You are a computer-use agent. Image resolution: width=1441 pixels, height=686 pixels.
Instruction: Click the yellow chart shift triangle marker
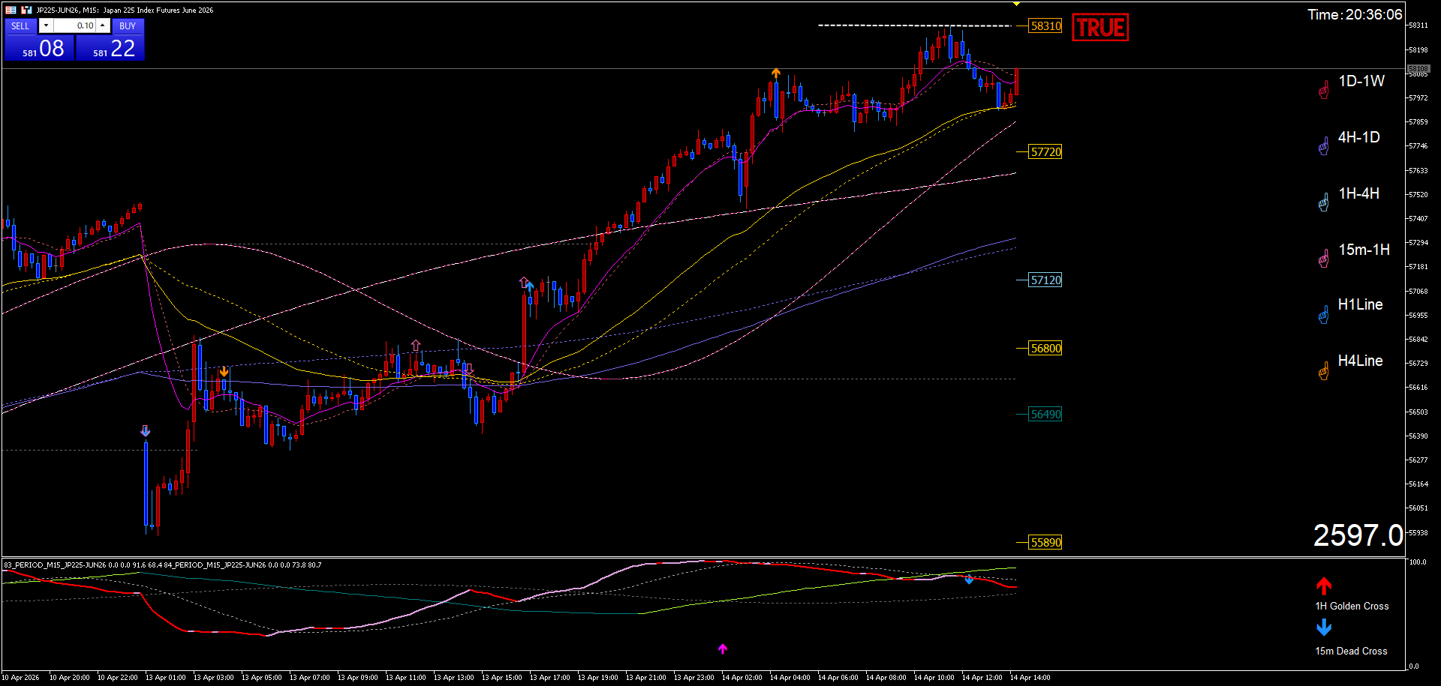1016,4
